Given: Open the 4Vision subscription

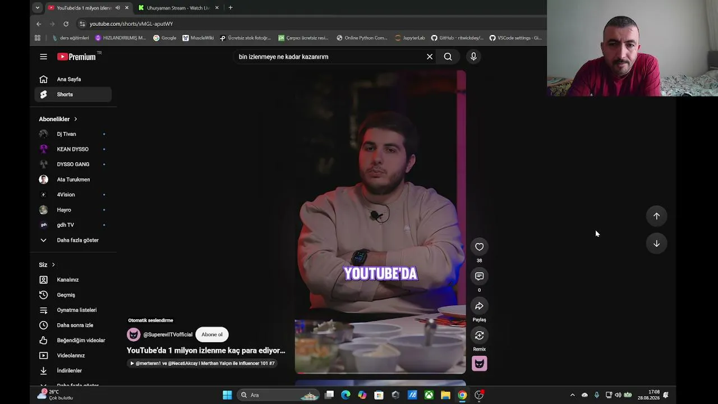Looking at the screenshot, I should pyautogui.click(x=73, y=195).
